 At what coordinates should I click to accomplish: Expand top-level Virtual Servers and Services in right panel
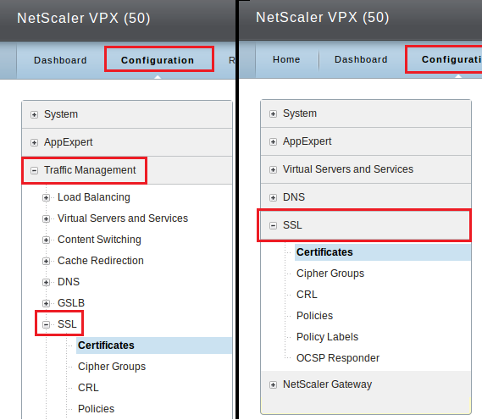[x=273, y=169]
